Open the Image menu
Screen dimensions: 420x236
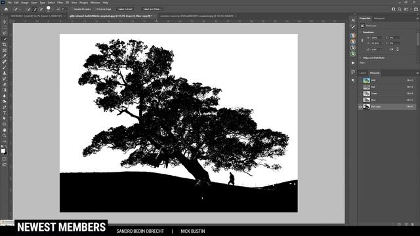(25, 3)
